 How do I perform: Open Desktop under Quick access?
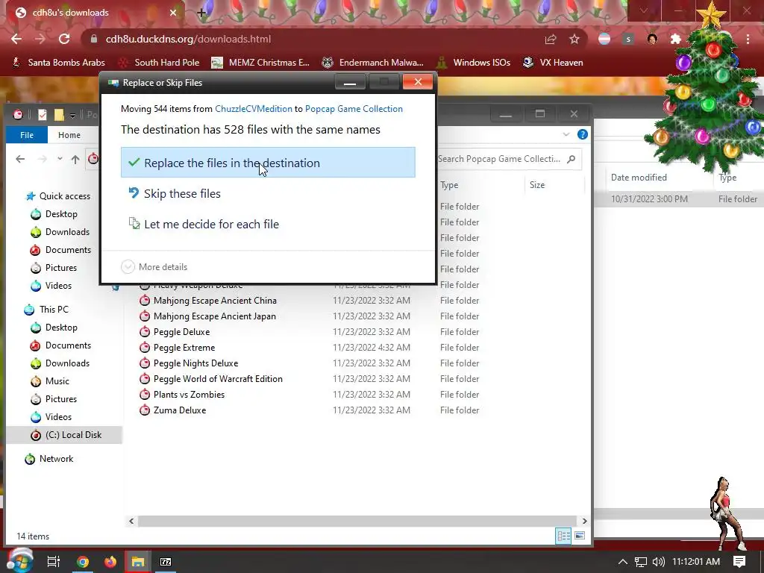click(61, 214)
